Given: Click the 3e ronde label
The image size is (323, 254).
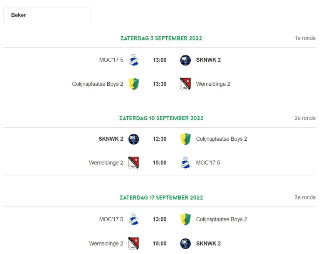Looking at the screenshot, I should [x=305, y=197].
